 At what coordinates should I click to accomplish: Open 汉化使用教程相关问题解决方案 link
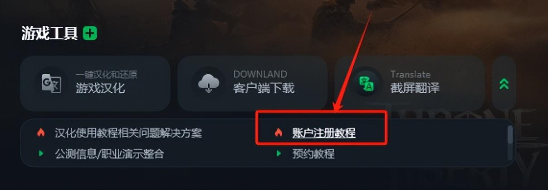click(x=128, y=133)
